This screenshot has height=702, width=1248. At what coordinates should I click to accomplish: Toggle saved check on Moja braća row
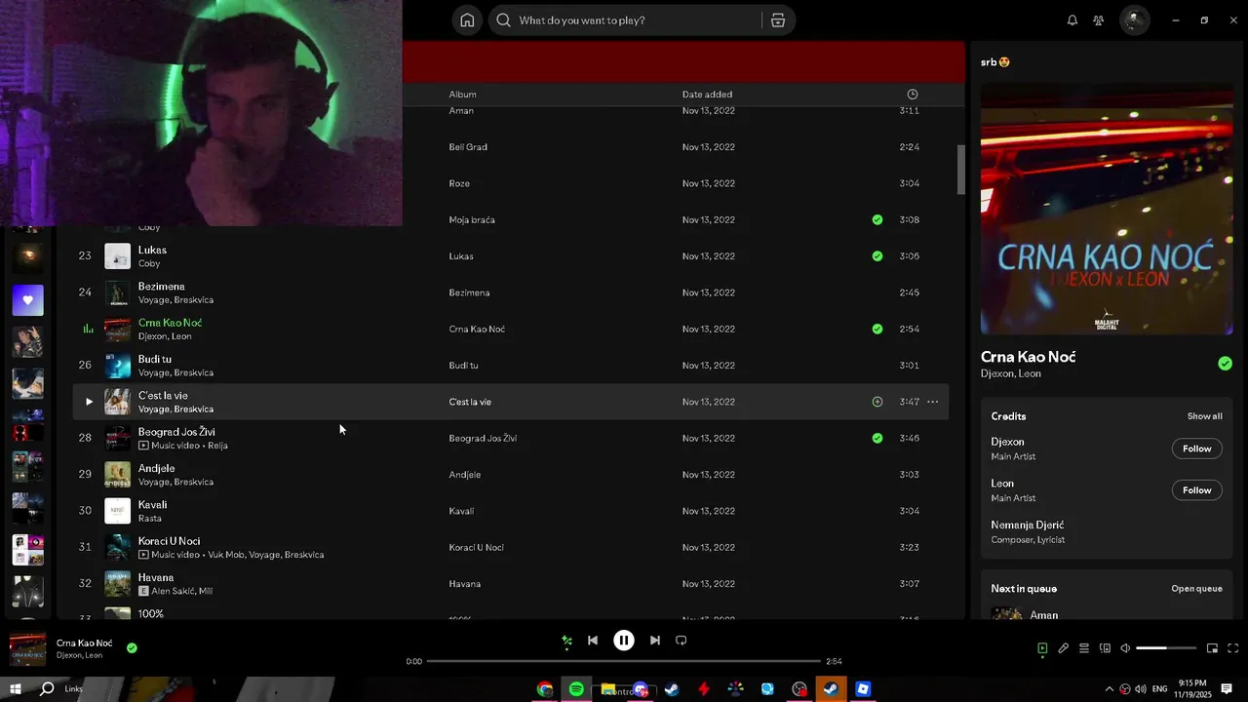(x=877, y=220)
